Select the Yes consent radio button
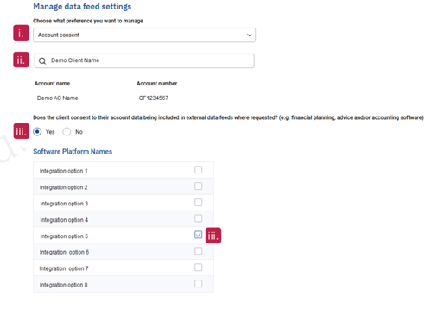This screenshot has height=315, width=432. coord(37,132)
